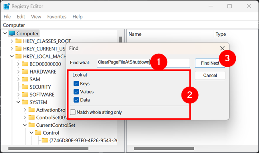The image size is (259, 153).
Task: Expand the SAM node
Action: pyautogui.click(x=18, y=79)
